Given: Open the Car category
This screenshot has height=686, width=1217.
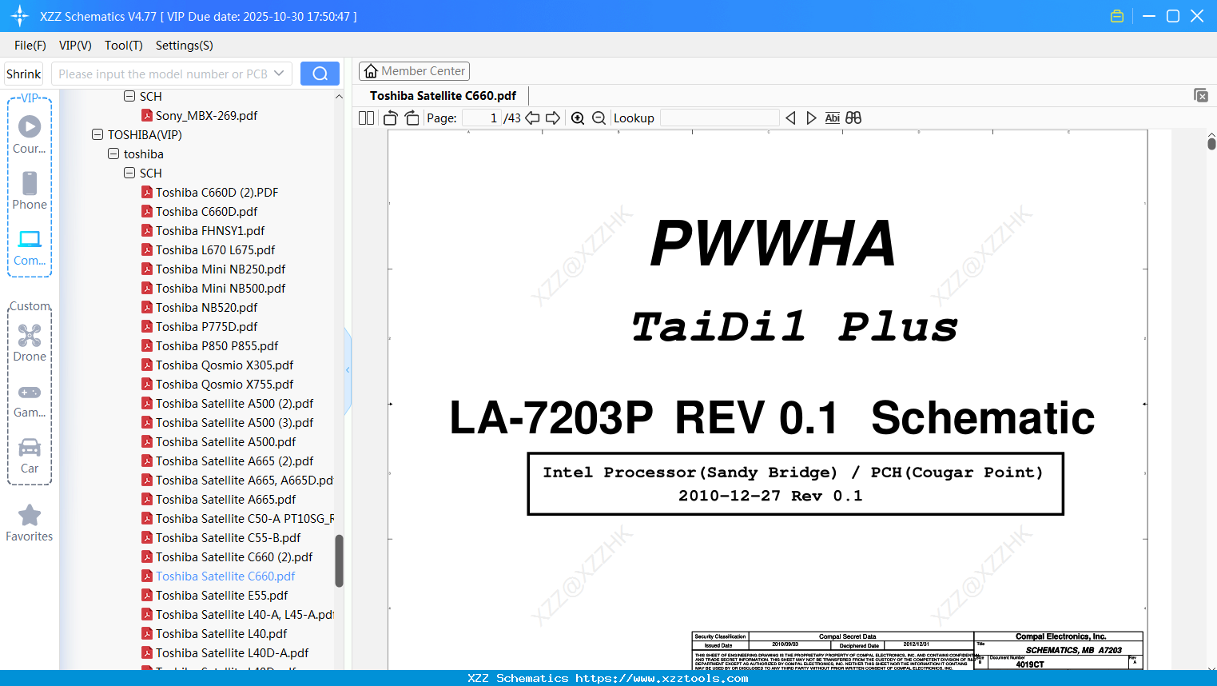Looking at the screenshot, I should point(30,447).
